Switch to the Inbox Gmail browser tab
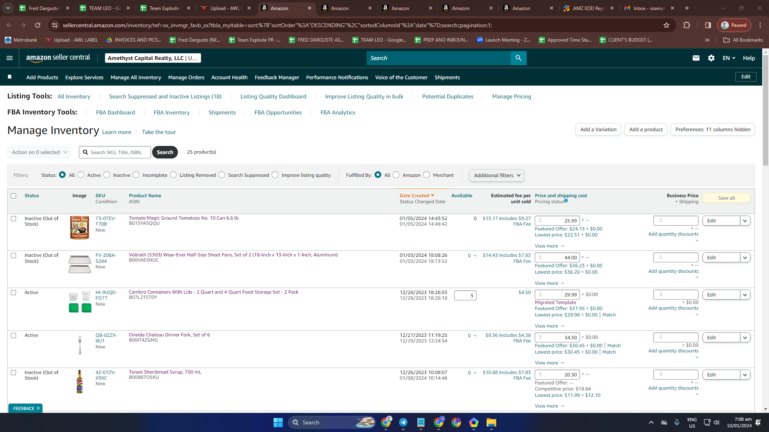 [x=649, y=8]
